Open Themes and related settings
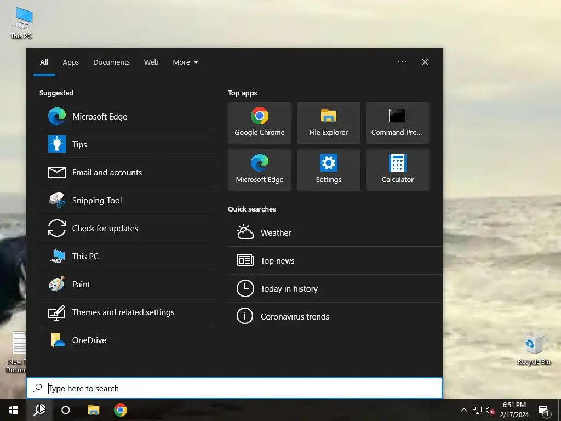 tap(127, 312)
